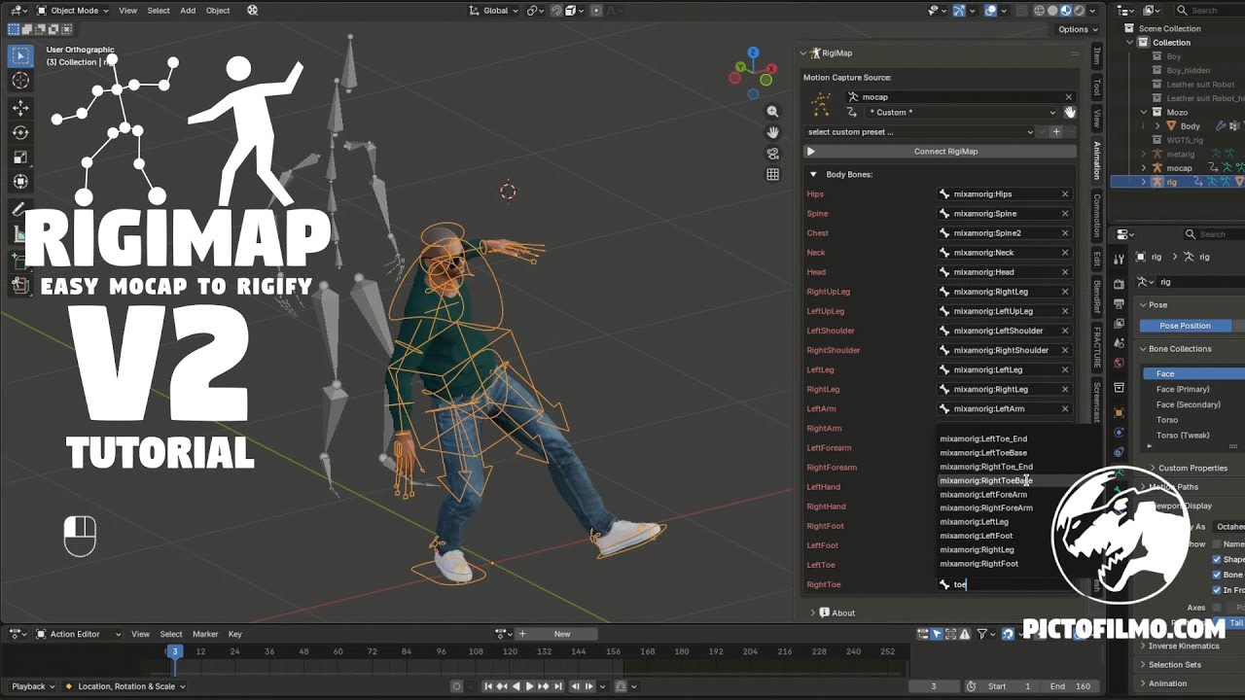The height and width of the screenshot is (700, 1245).
Task: Open the Object Mode dropdown
Action: (x=72, y=11)
